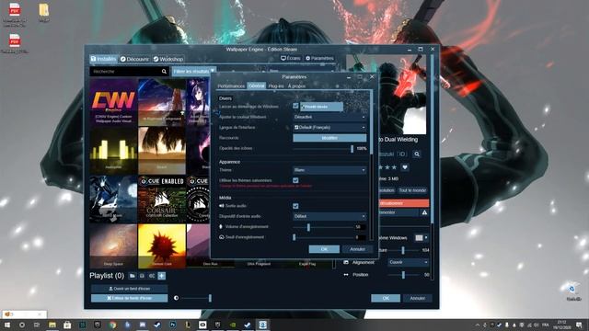
Task: Open the Windows Start menu
Action: (x=7, y=325)
